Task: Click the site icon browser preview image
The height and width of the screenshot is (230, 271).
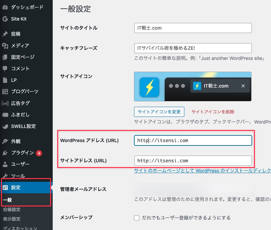Action: tap(192, 87)
